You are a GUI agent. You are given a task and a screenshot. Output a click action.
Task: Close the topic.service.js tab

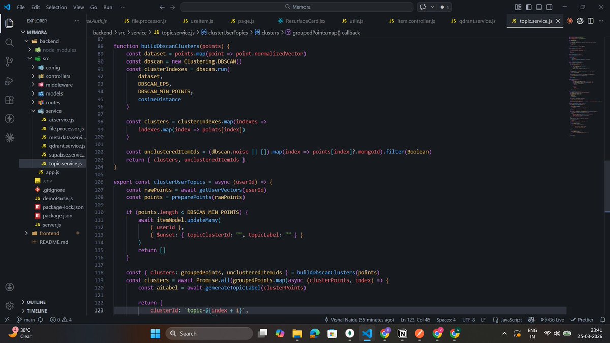[558, 21]
